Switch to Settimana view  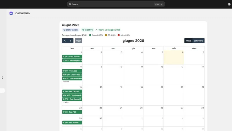click(198, 41)
